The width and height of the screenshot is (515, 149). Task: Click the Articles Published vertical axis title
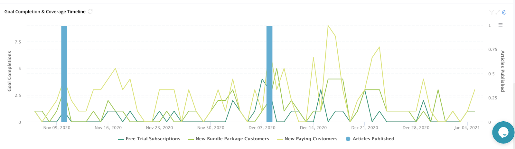pos(502,71)
